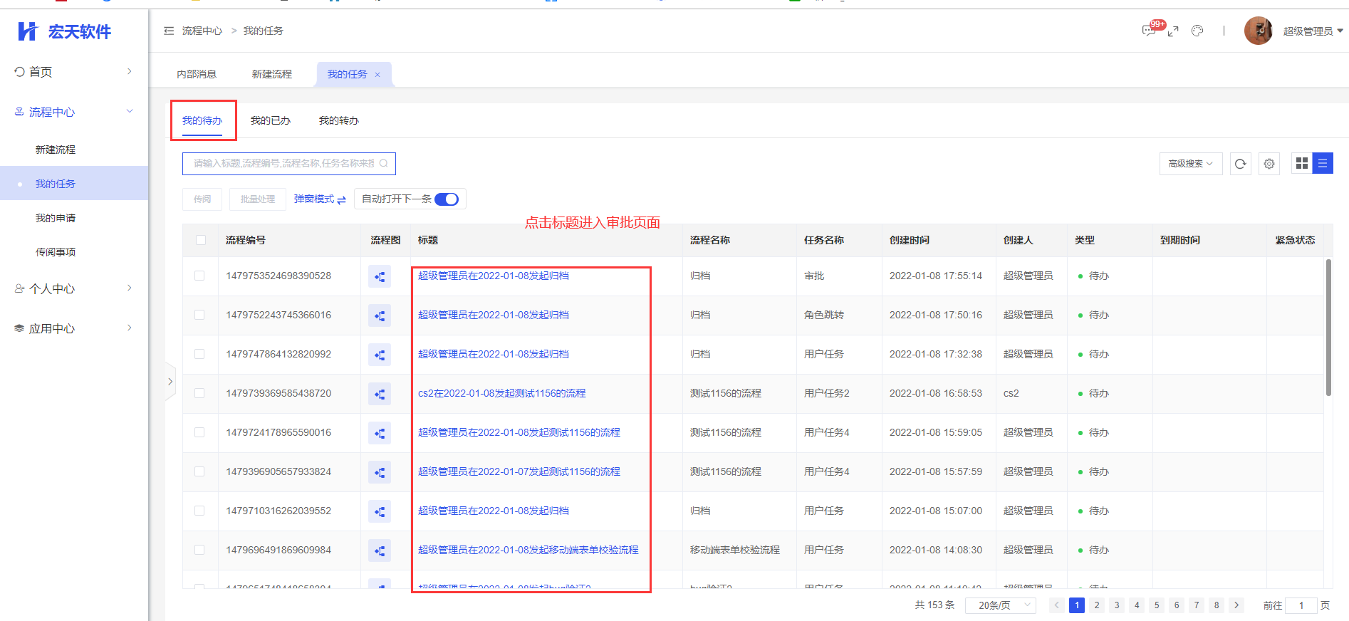
Task: Go to page 3 of results
Action: [x=1117, y=605]
